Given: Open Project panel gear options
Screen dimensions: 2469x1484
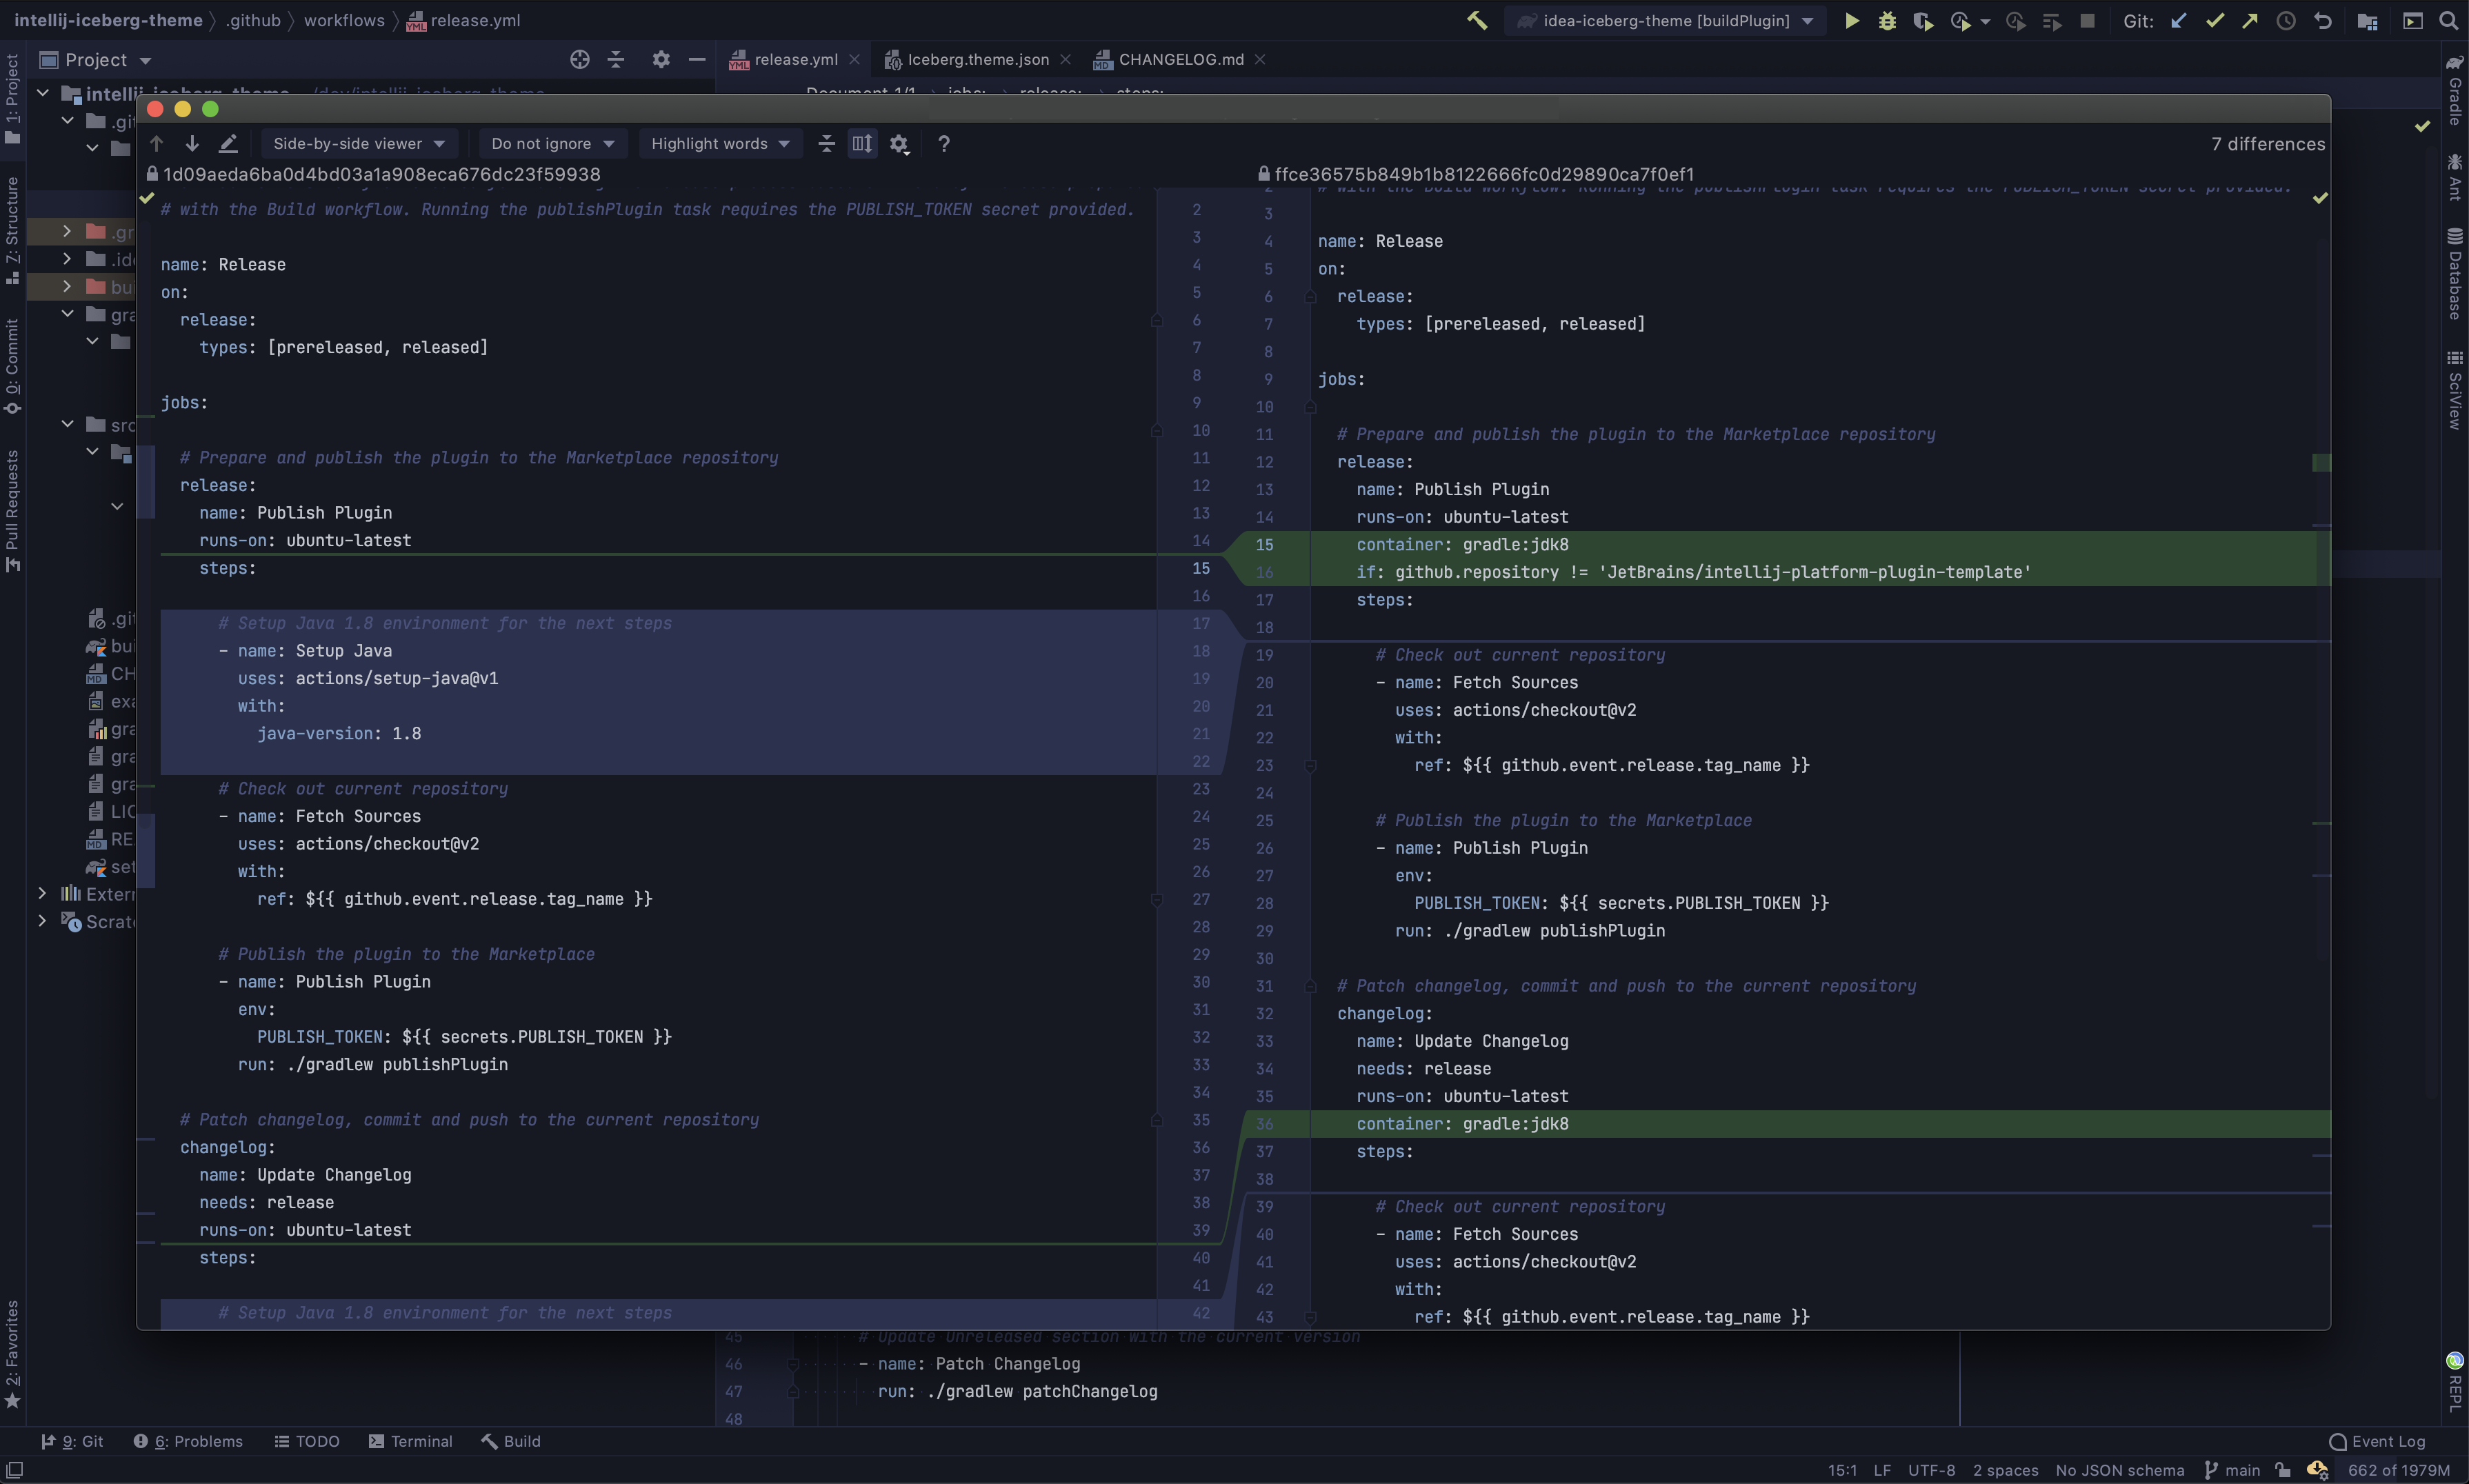Looking at the screenshot, I should click(x=660, y=59).
